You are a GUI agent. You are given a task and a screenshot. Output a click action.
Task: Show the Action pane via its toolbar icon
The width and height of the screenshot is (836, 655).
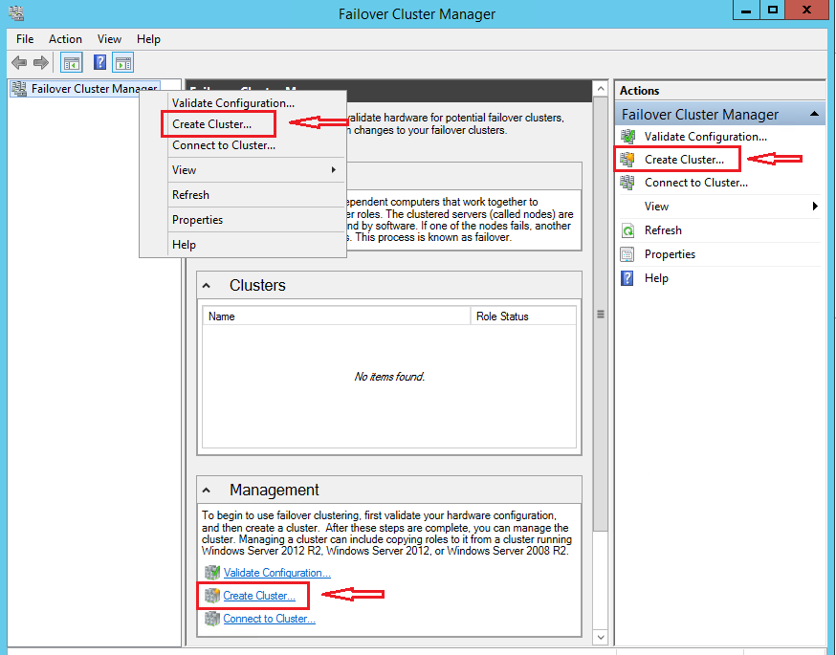[123, 62]
